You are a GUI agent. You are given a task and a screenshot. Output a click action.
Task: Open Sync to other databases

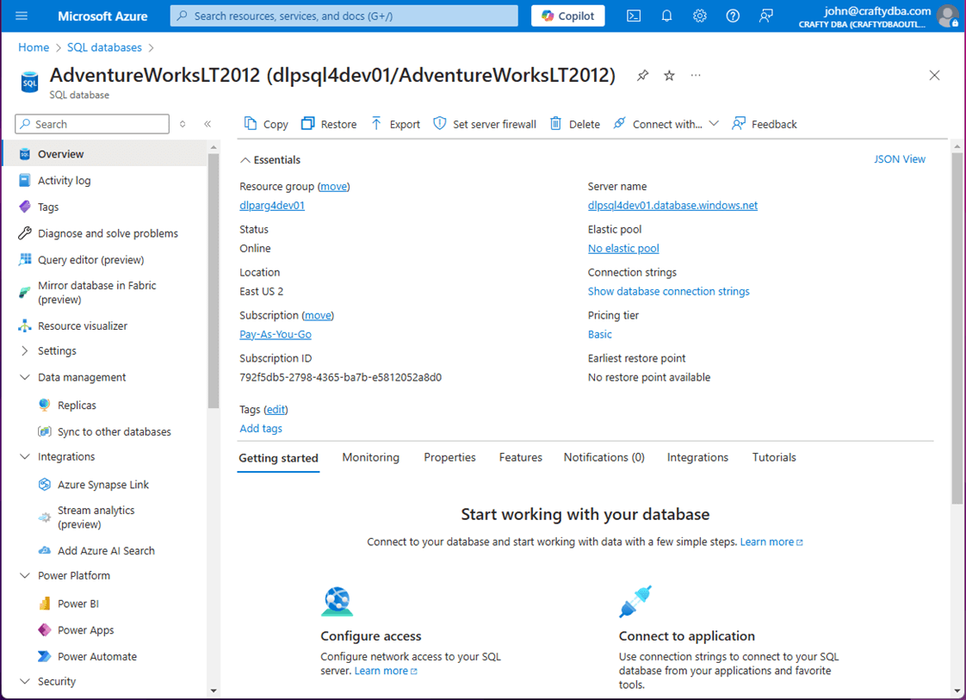[105, 432]
